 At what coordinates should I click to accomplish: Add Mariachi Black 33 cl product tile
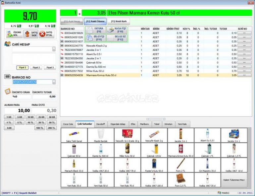[74, 165]
